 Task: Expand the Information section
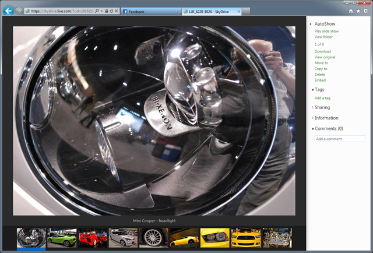pyautogui.click(x=326, y=118)
